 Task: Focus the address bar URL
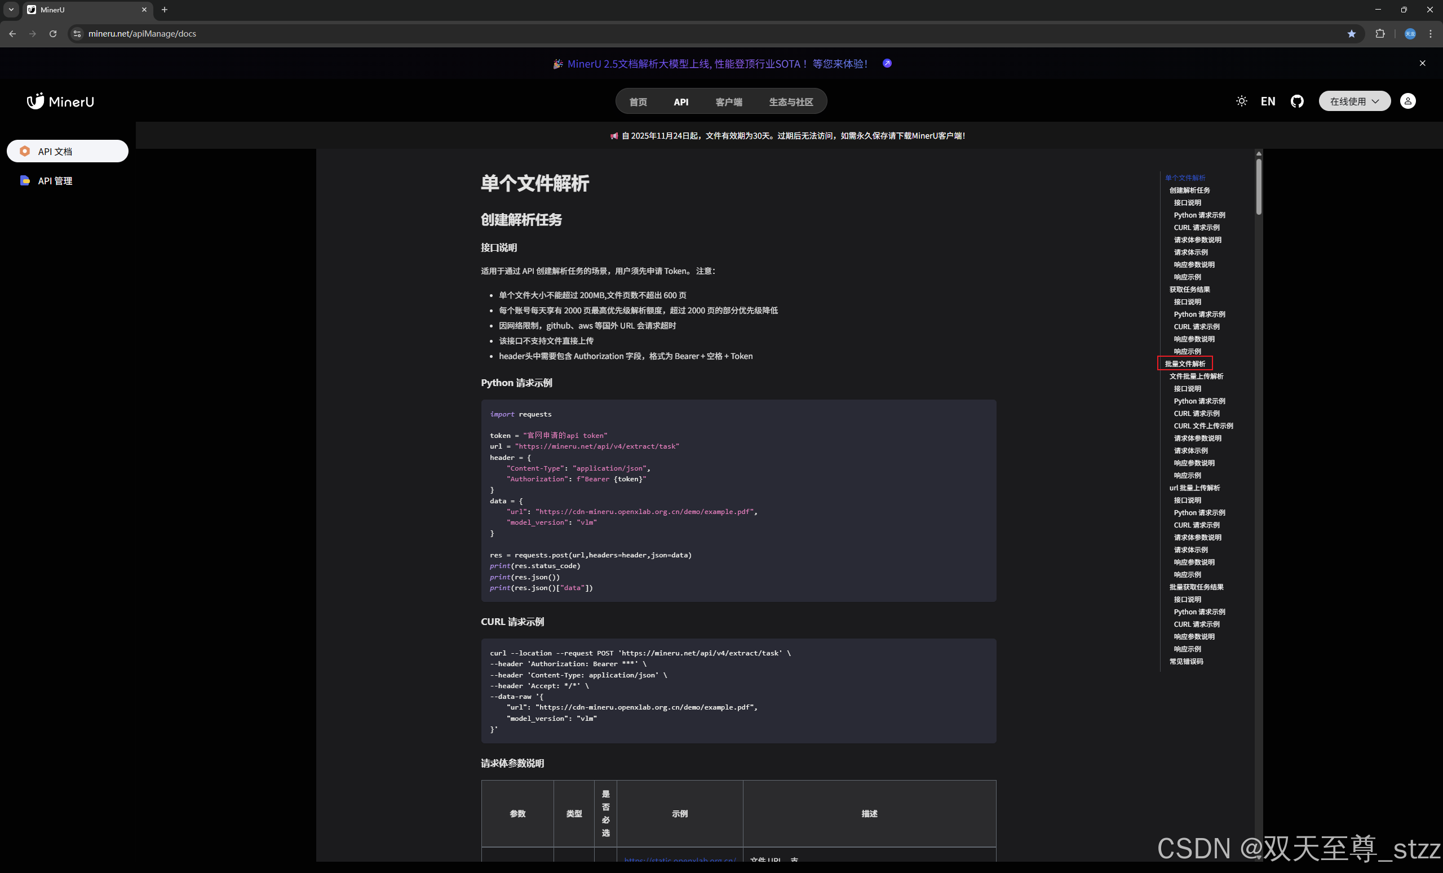[x=142, y=34]
